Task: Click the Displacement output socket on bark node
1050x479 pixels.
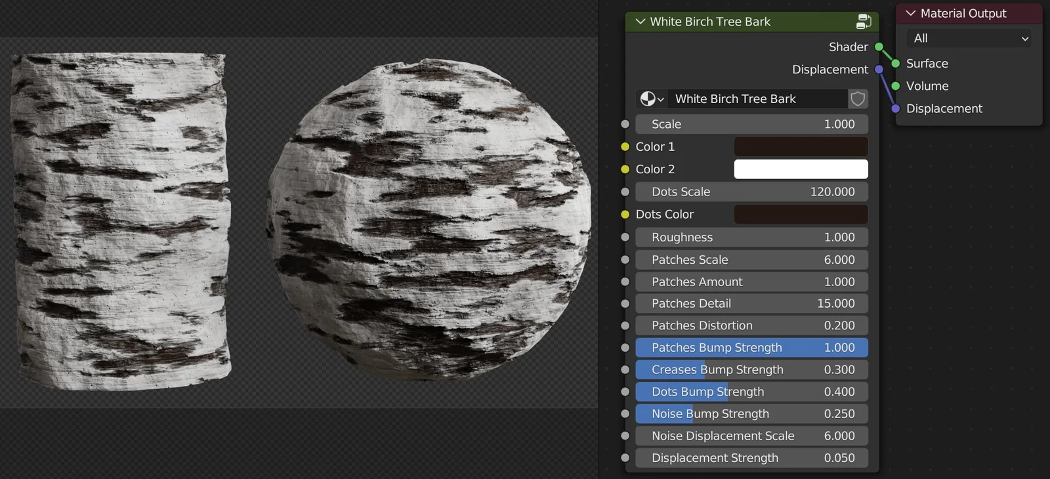Action: coord(879,70)
